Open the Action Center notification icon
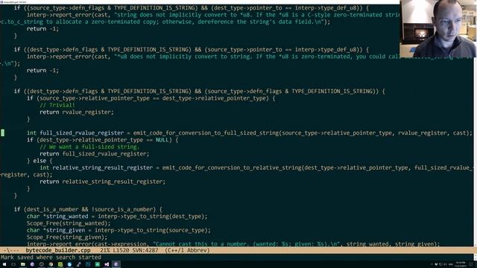477x268 pixels. click(x=471, y=264)
